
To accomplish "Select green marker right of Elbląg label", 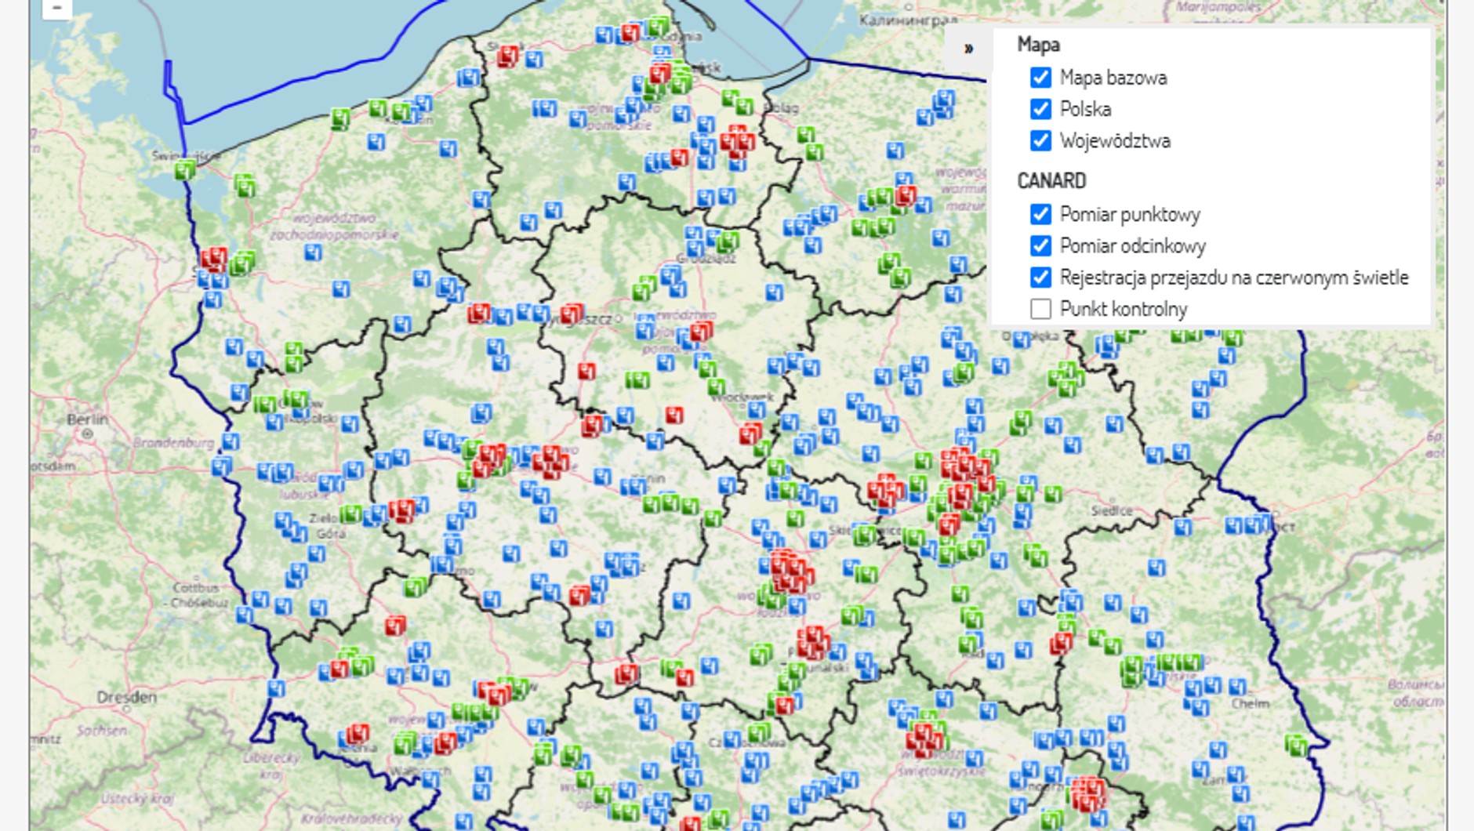I will 805,136.
